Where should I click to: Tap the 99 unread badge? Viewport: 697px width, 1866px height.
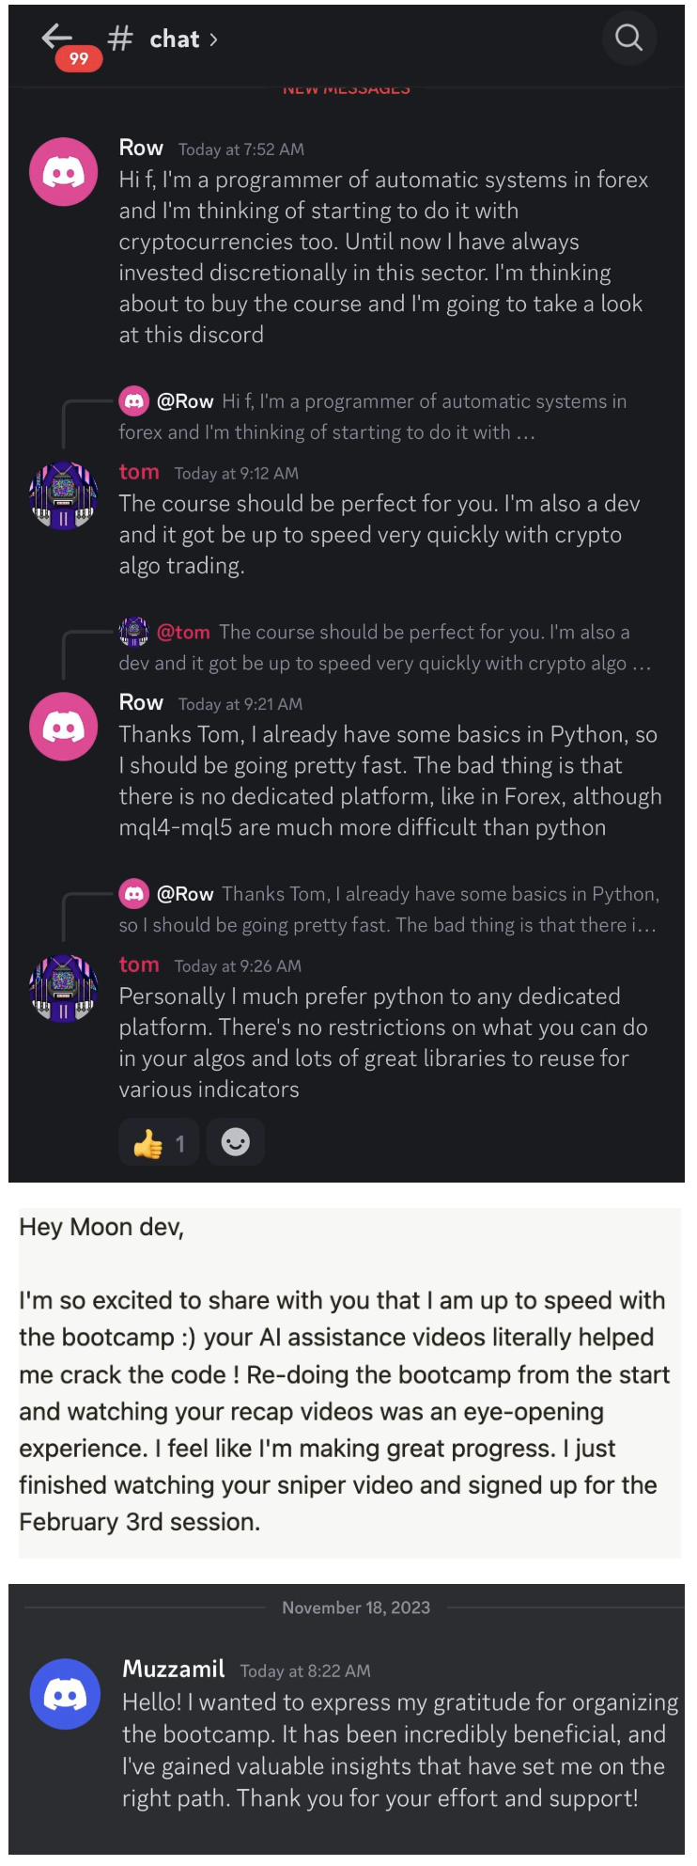coord(79,58)
